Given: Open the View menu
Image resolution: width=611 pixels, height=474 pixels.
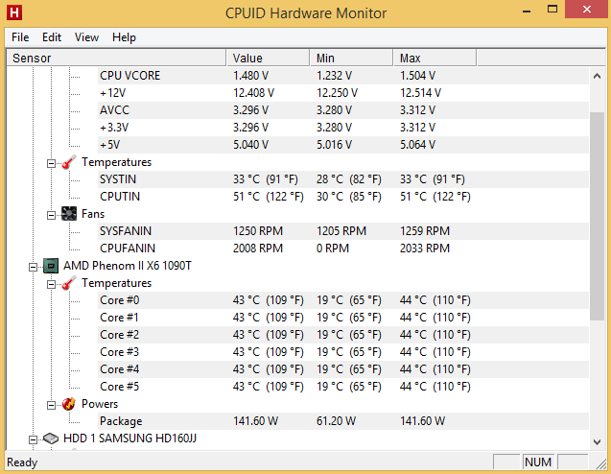Looking at the screenshot, I should tap(86, 37).
